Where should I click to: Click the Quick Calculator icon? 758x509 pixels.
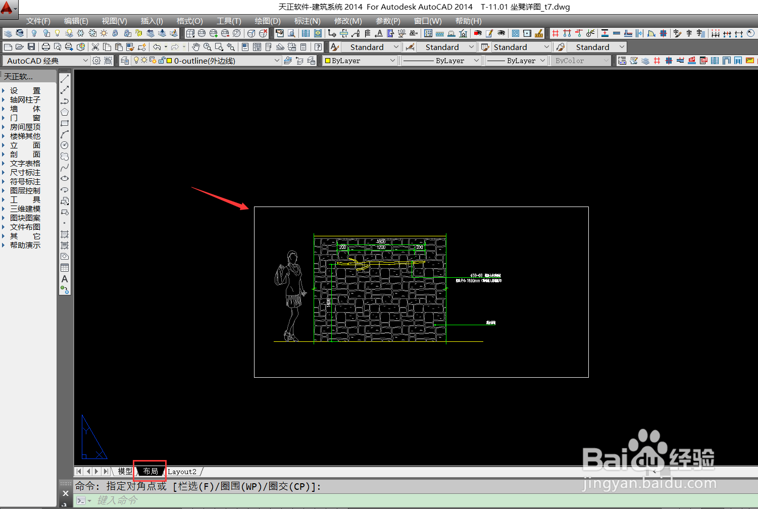coord(303,47)
